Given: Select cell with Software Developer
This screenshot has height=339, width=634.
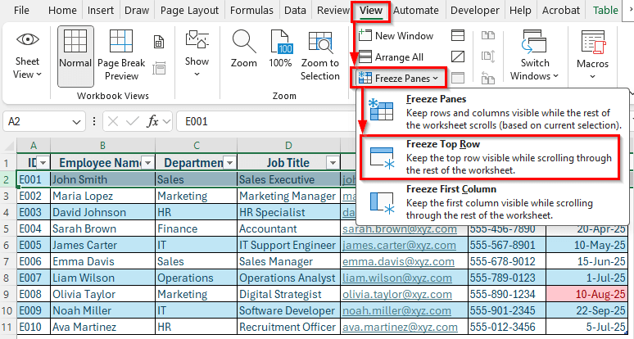Looking at the screenshot, I should pyautogui.click(x=288, y=310).
